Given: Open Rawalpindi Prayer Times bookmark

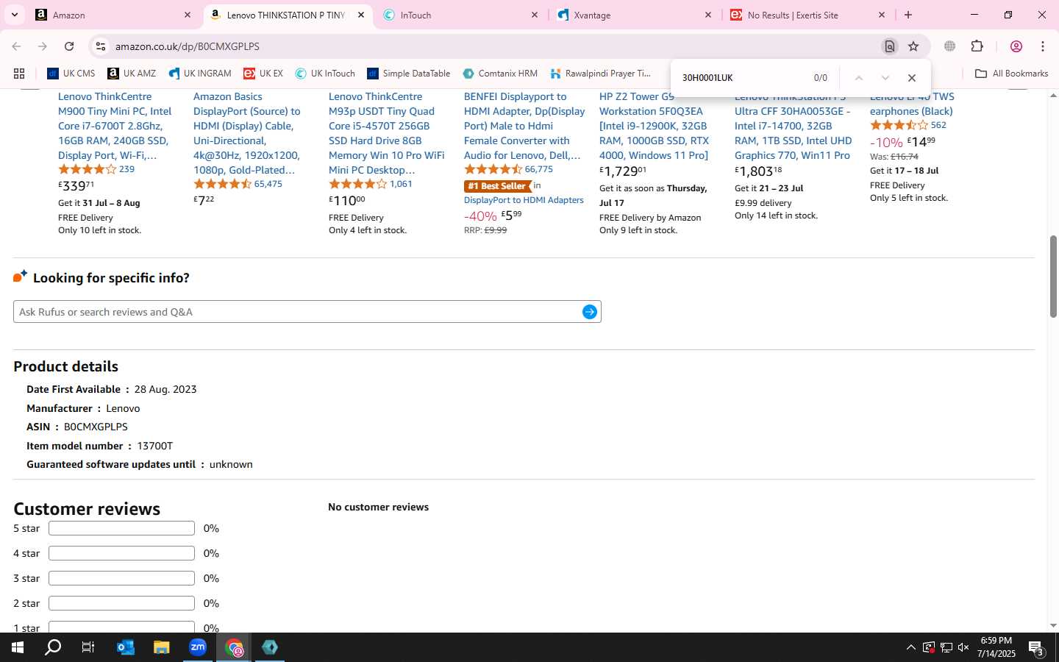Looking at the screenshot, I should click(601, 74).
